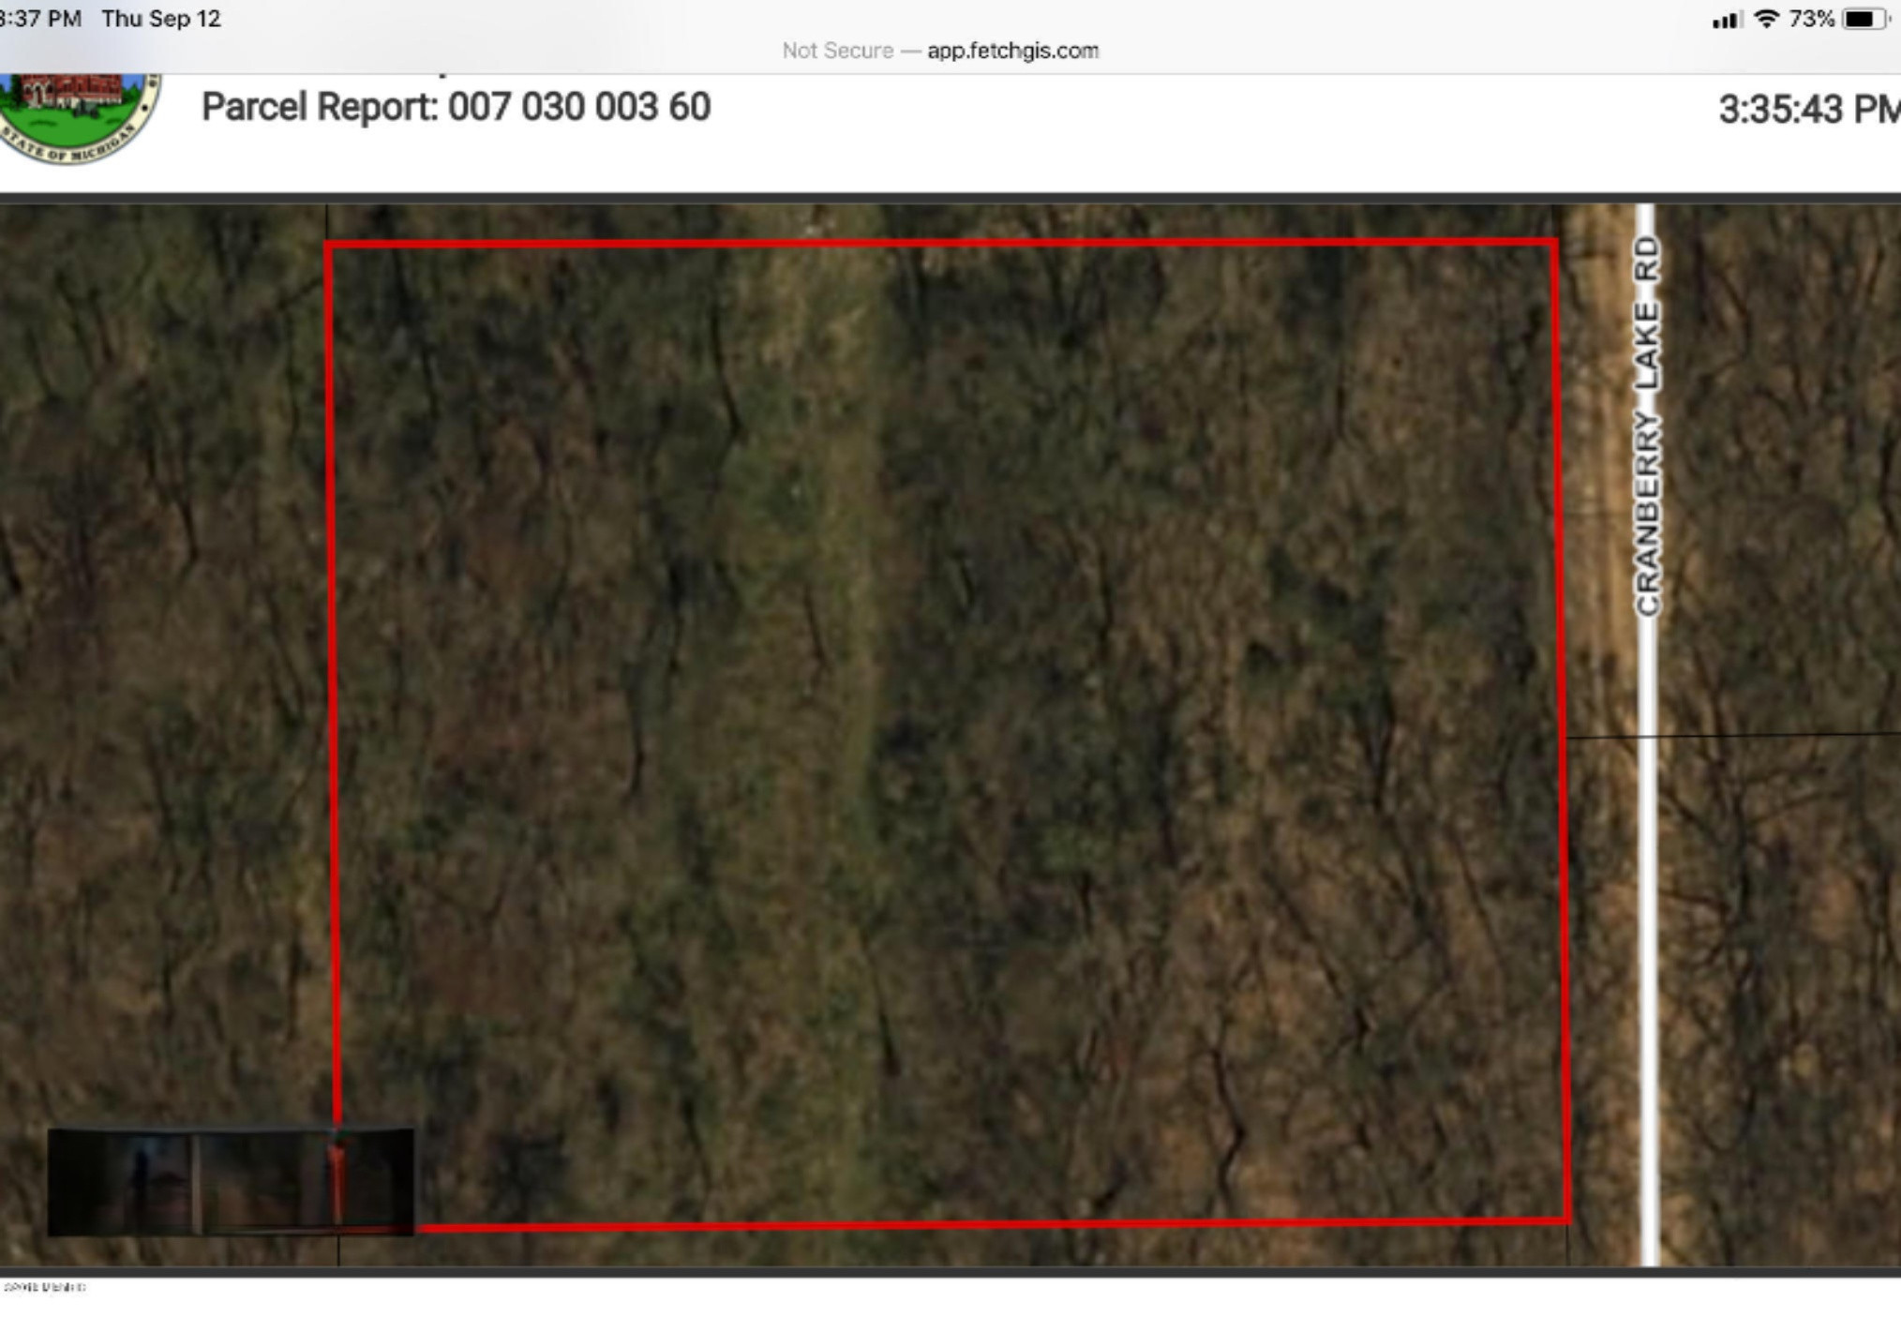Open the dark photo thumbnail overlay
1901x1331 pixels.
coord(231,1181)
